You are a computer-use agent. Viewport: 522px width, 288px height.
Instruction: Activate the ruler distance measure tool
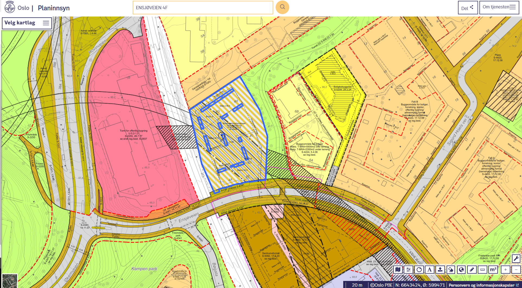tap(482, 270)
